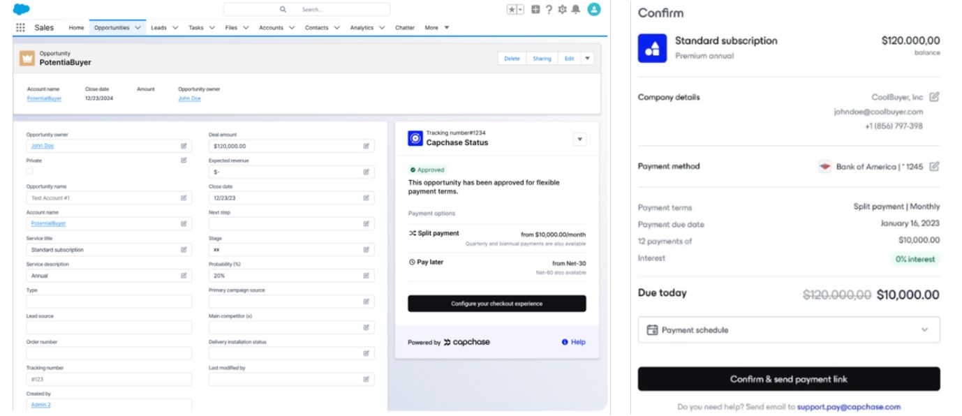The width and height of the screenshot is (962, 416).
Task: Open the Chatter tab
Action: pyautogui.click(x=405, y=28)
